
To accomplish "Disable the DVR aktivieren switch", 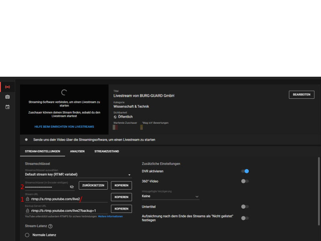I will (245, 171).
